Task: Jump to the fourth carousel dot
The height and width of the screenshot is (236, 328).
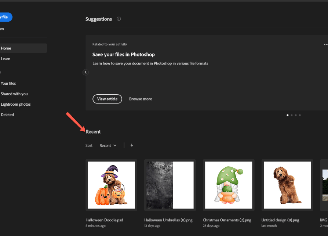Action: [300, 115]
